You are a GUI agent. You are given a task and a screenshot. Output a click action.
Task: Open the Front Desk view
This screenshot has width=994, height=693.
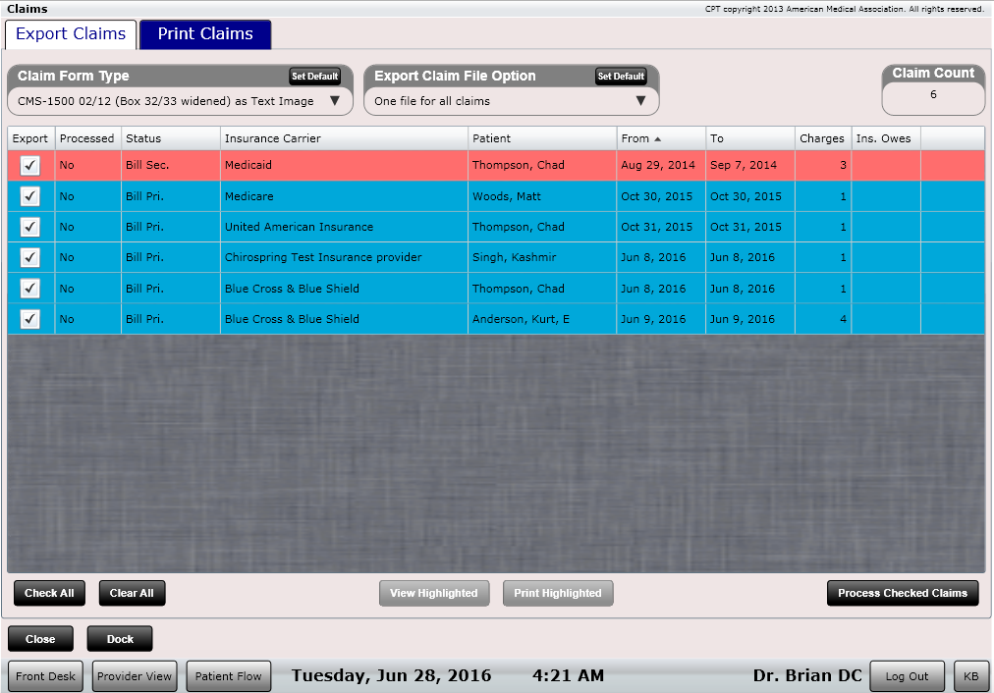click(44, 675)
